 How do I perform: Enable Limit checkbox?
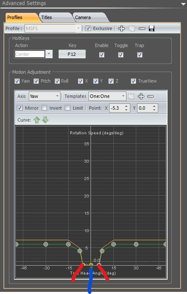click(67, 108)
